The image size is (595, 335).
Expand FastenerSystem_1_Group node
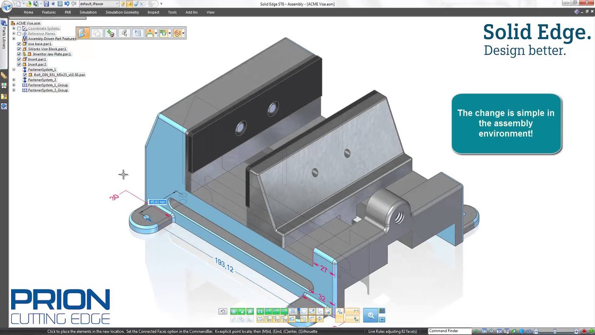(x=13, y=85)
